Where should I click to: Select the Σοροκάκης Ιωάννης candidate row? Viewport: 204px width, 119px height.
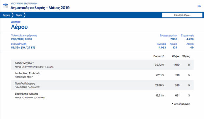click(102, 95)
